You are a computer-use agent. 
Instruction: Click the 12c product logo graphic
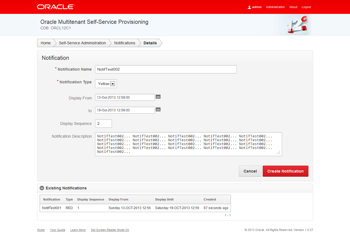298,24
